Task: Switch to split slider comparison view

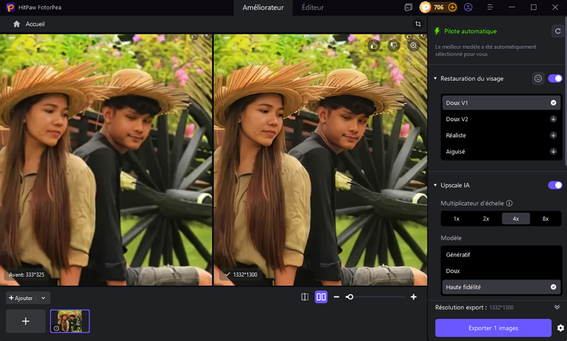Action: pyautogui.click(x=305, y=297)
